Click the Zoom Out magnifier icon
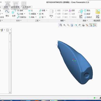 (x=68, y=25)
